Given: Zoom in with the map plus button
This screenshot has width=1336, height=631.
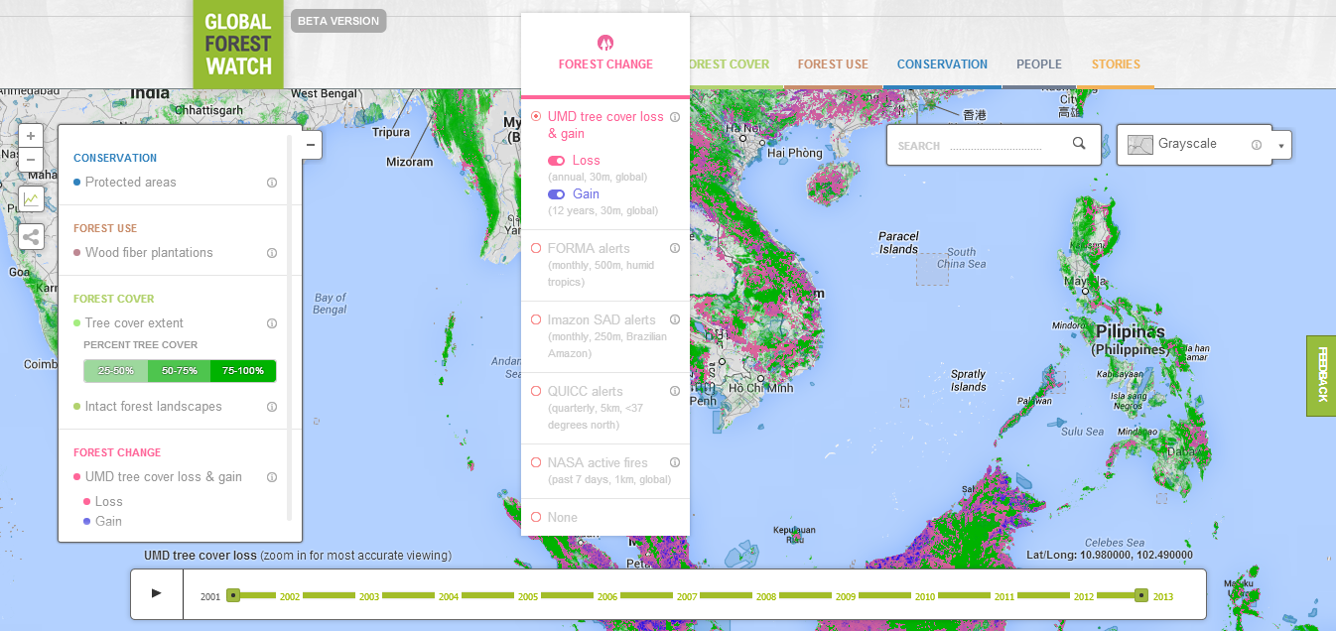Looking at the screenshot, I should point(31,136).
